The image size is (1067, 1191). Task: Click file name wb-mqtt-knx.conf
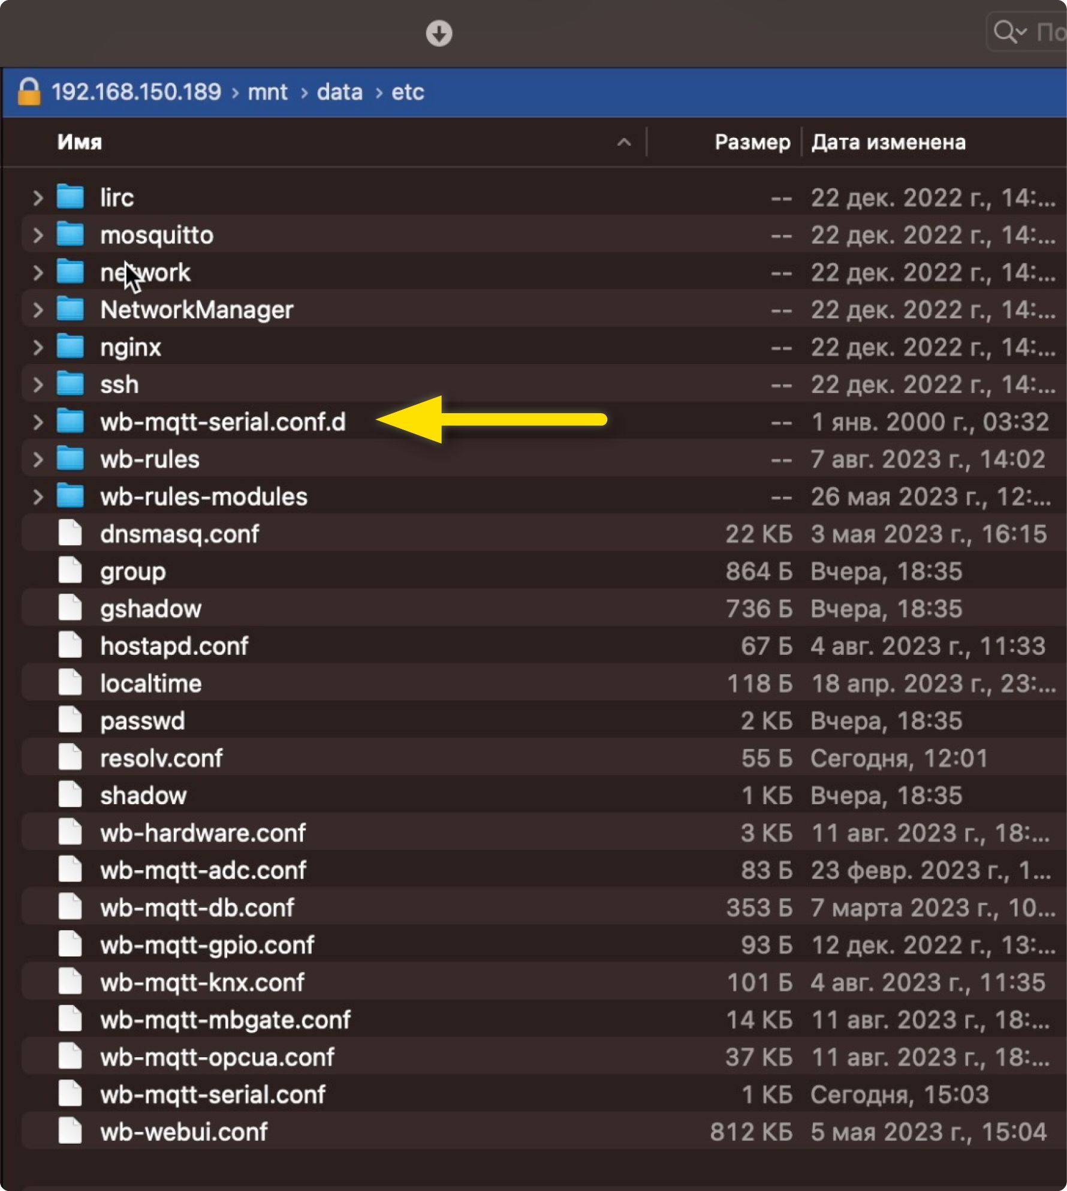[x=202, y=982]
